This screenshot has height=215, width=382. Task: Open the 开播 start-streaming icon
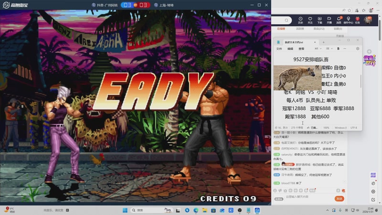(x=329, y=20)
